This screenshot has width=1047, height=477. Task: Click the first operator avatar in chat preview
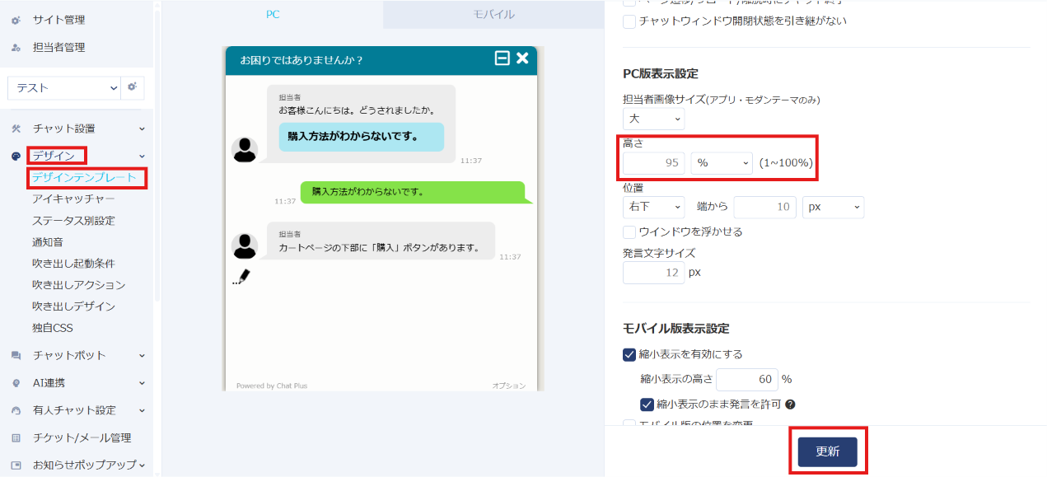pos(245,150)
